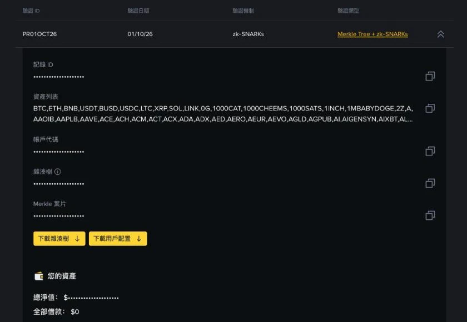Copy the 帳戶代碼 account code
This screenshot has width=467, height=322.
tap(430, 152)
